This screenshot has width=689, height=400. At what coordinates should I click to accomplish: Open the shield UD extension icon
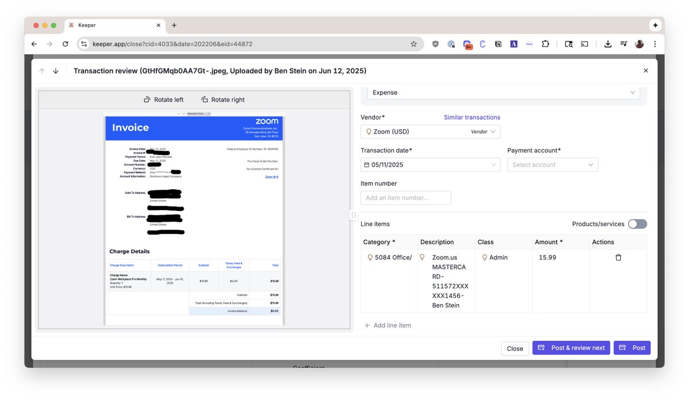point(436,44)
